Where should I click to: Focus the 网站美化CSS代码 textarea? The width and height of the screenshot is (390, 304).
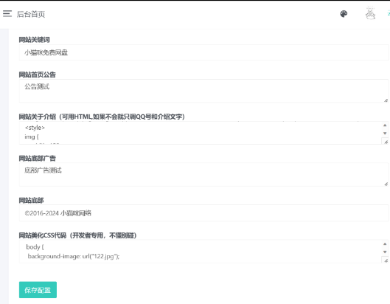(x=203, y=252)
